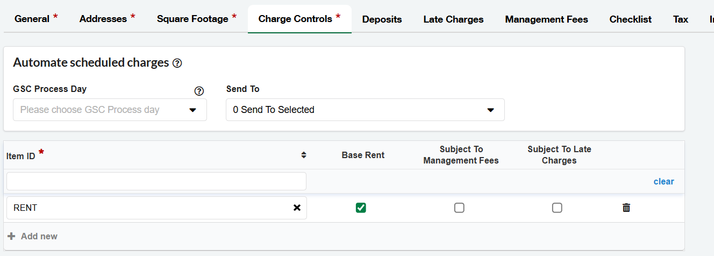Click the RENT item ID field
Screen dimensions: 714x256
tap(156, 208)
